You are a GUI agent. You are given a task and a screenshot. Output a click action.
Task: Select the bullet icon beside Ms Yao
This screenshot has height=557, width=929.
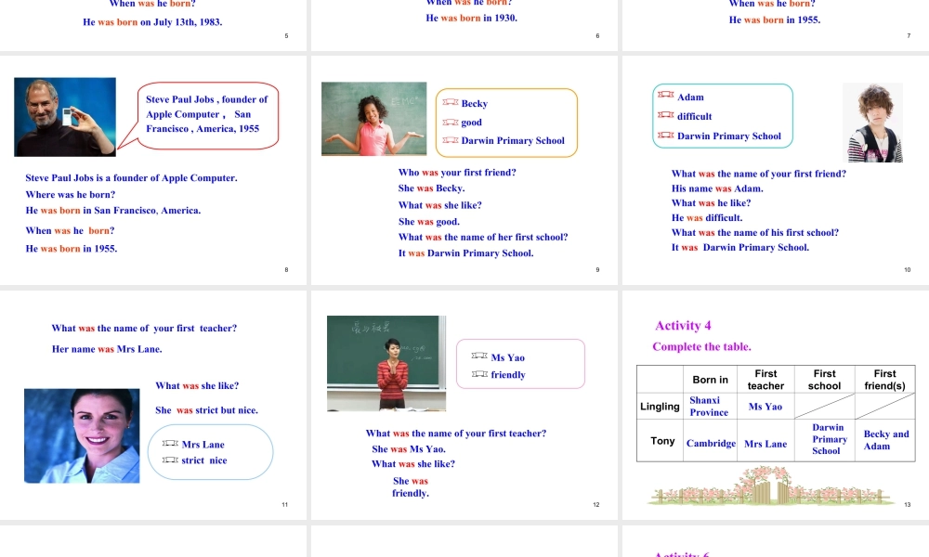tap(479, 356)
